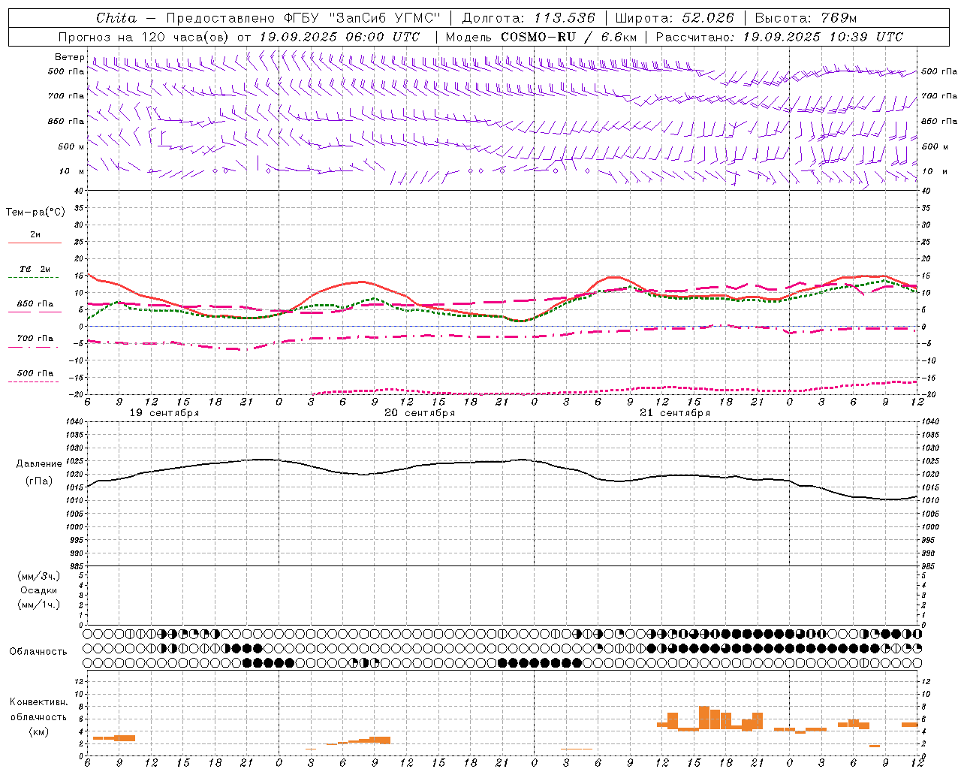Viewport: 961px width, 769px height.
Task: Click the "10 м" wind level label at left
Action: (x=72, y=172)
